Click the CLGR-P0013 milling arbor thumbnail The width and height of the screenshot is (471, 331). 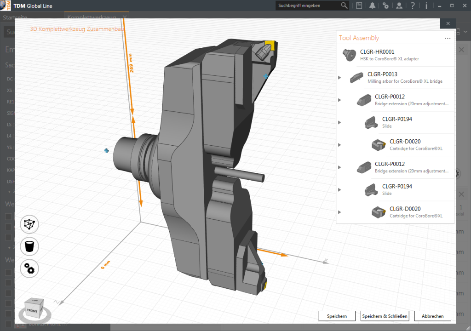356,78
